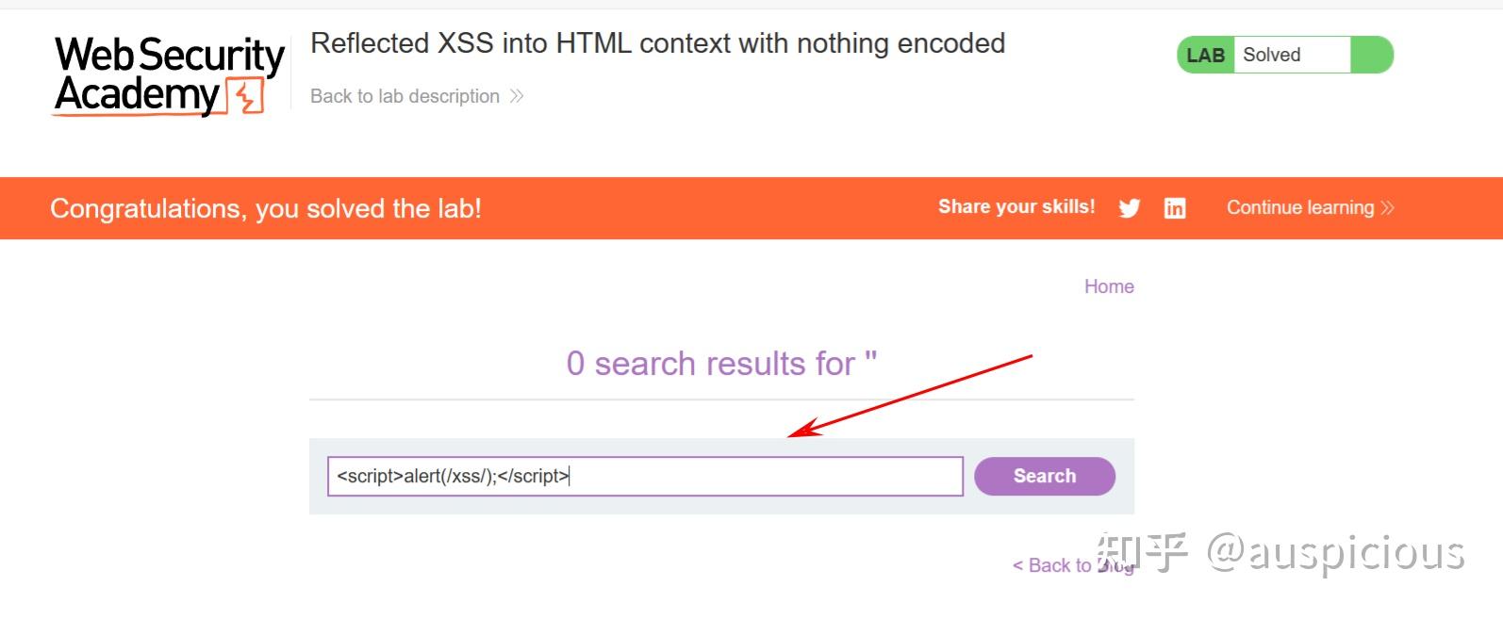Click the chevron after Back to lab description

[x=517, y=95]
